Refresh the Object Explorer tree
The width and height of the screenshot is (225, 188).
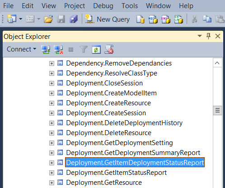(96, 49)
